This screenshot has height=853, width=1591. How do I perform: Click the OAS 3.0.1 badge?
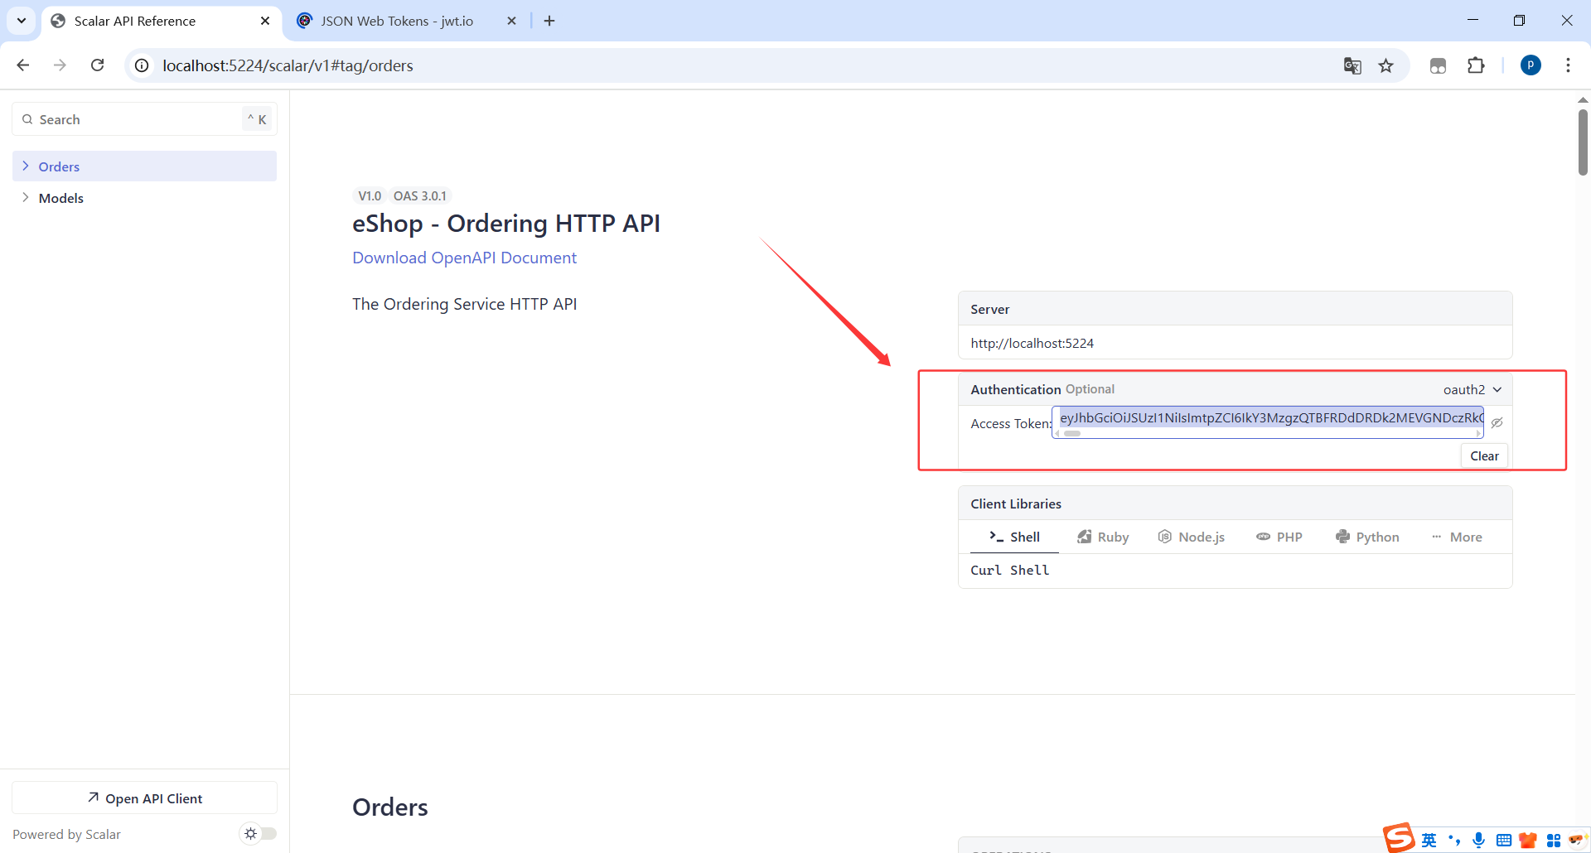click(420, 195)
